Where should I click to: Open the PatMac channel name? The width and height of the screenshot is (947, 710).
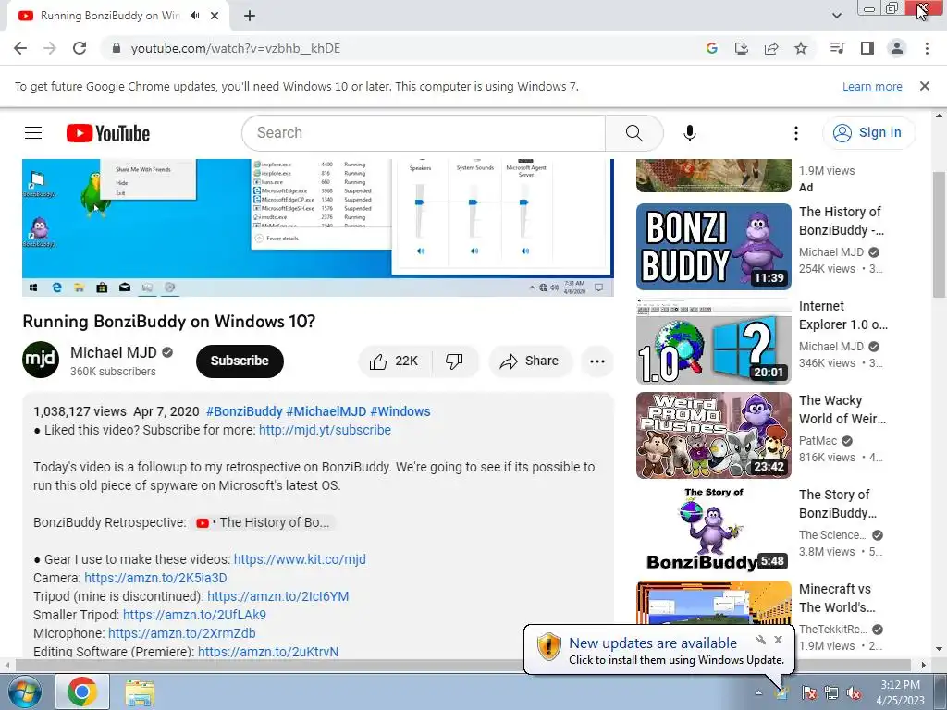pos(818,441)
